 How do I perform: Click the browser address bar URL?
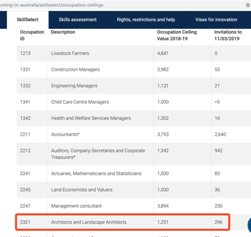pyautogui.click(x=52, y=5)
